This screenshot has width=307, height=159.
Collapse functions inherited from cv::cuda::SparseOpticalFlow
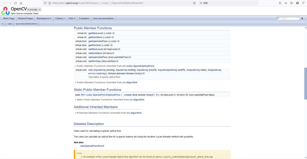(75, 66)
